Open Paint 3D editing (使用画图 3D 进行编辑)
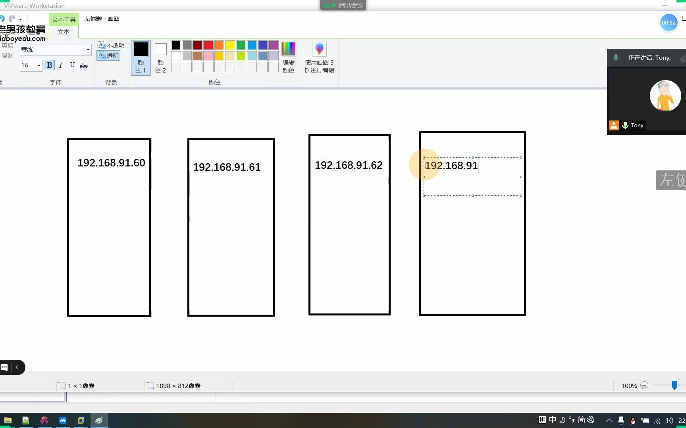Screen dimensions: 686x428 (x=319, y=58)
